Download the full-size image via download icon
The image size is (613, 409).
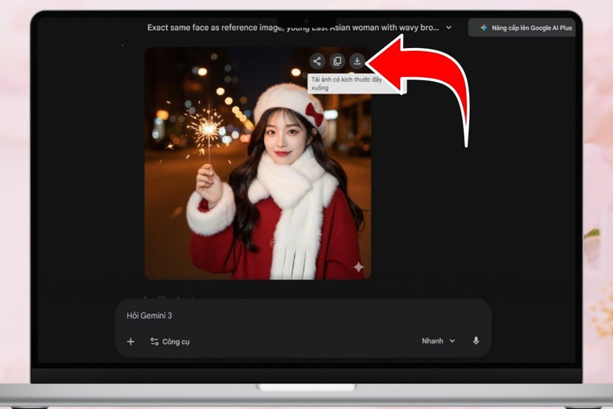click(x=357, y=61)
